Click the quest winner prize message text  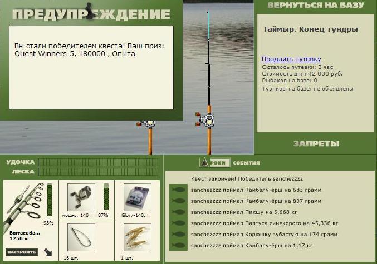(x=89, y=49)
